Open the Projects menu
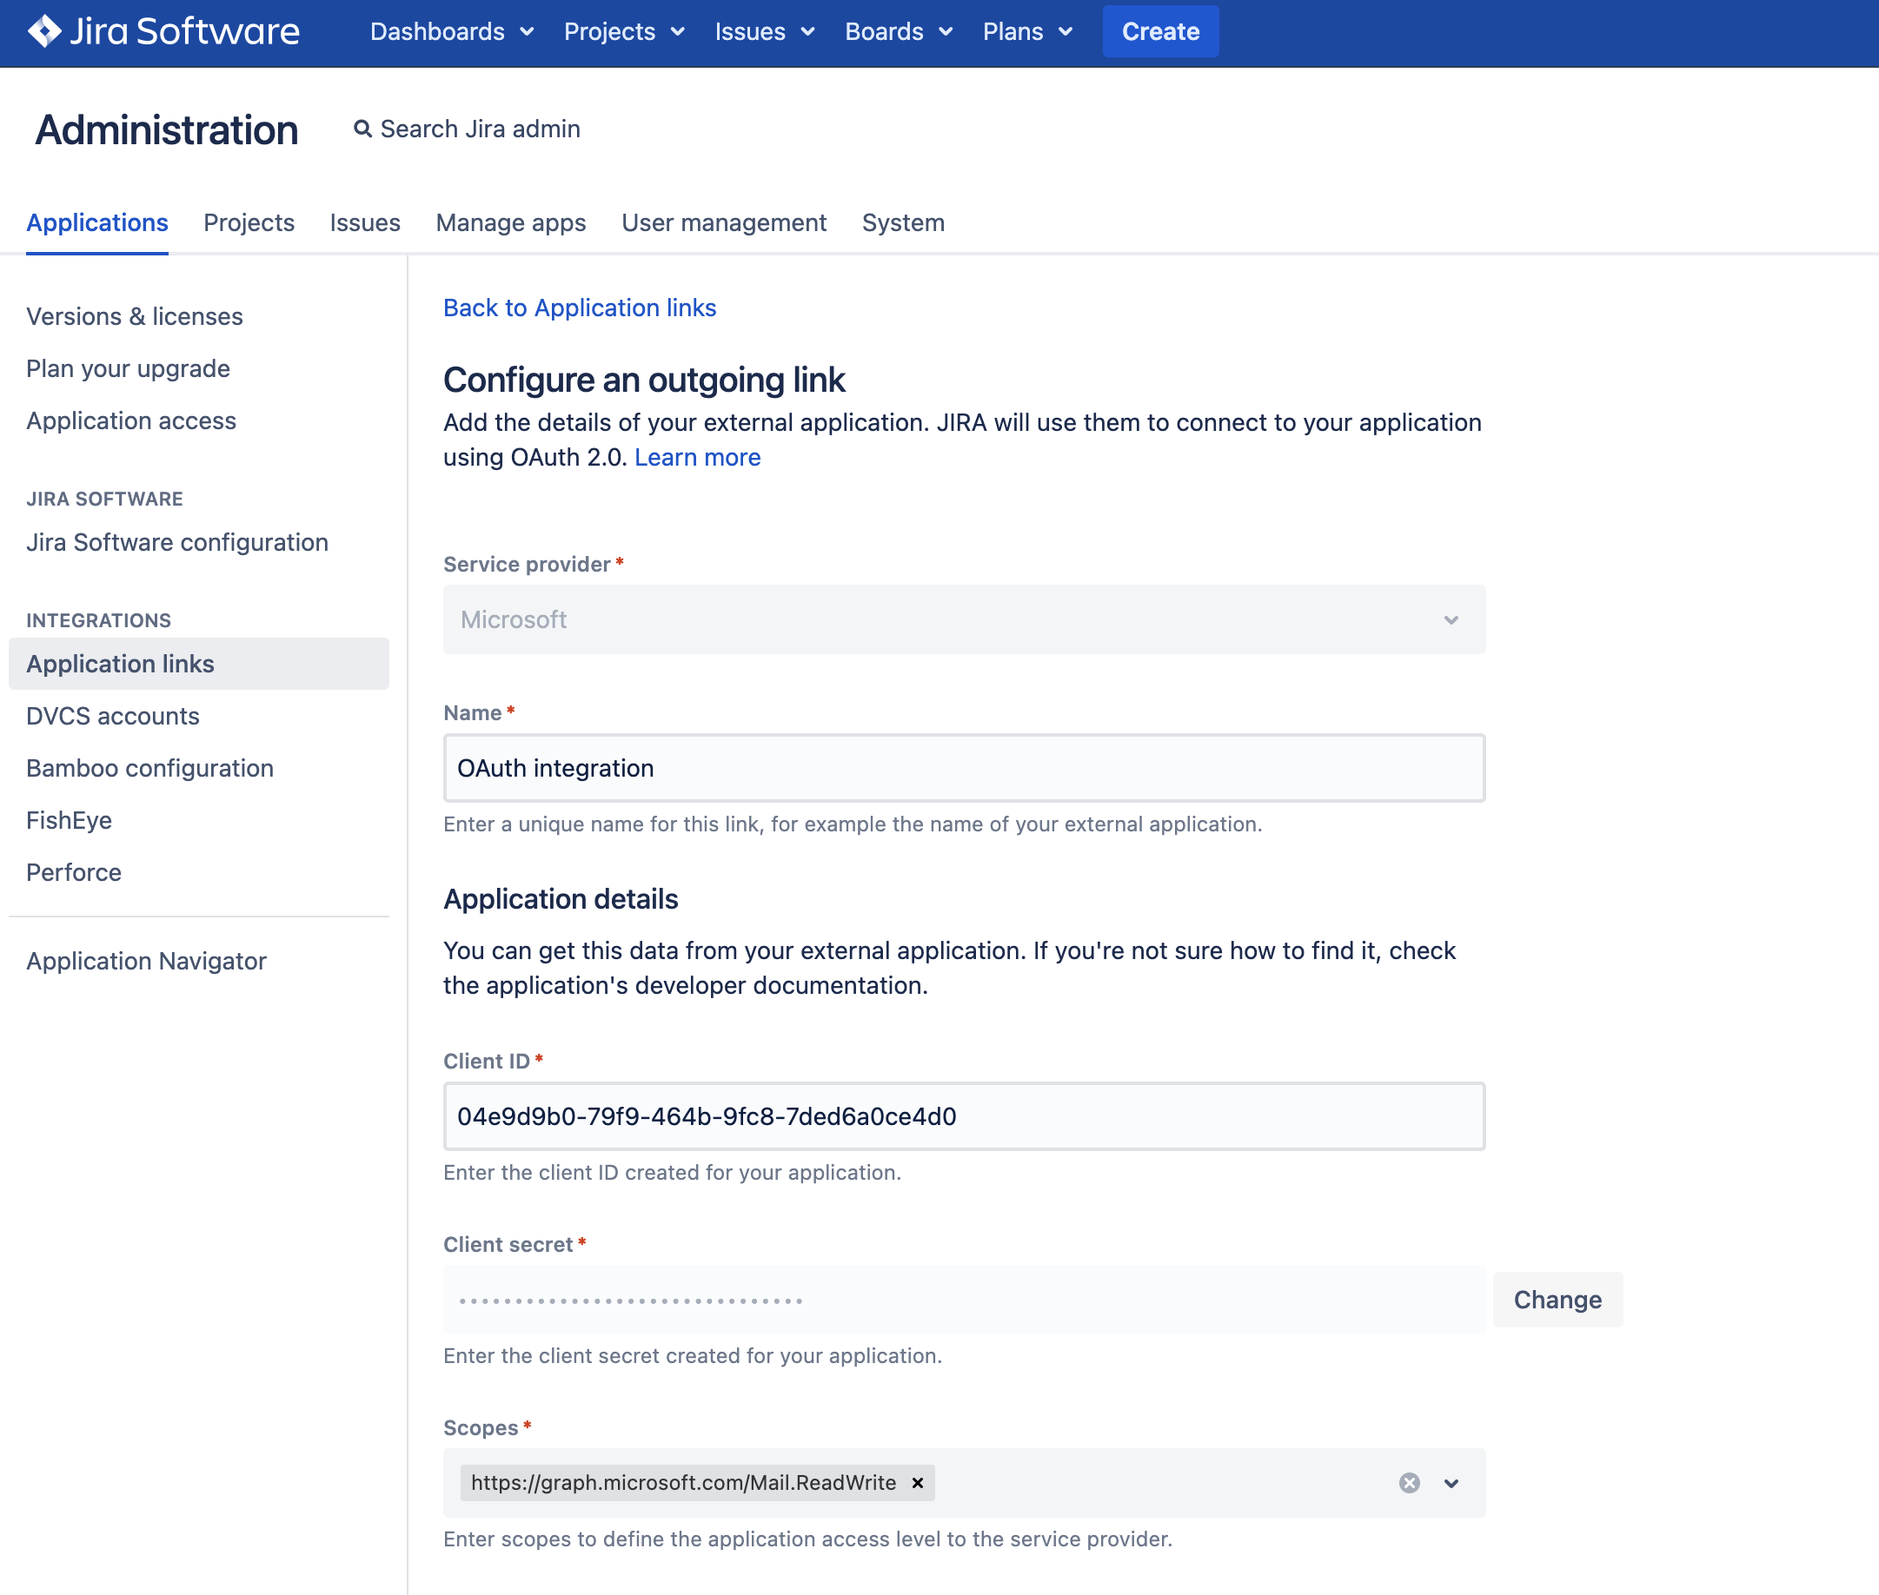Screen dimensions: 1879x1595 622,31
